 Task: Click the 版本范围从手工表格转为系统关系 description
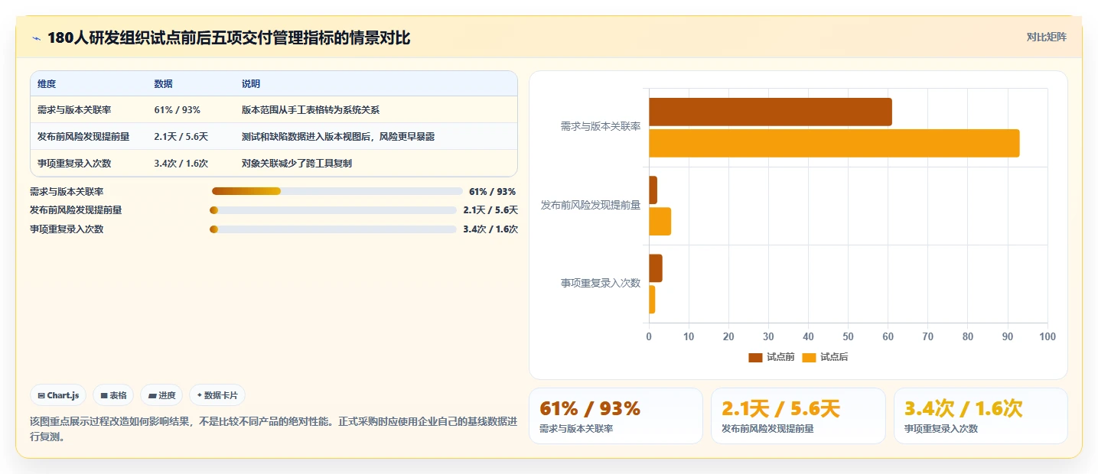310,110
